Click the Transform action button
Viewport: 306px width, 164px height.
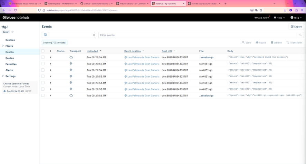click(x=294, y=42)
